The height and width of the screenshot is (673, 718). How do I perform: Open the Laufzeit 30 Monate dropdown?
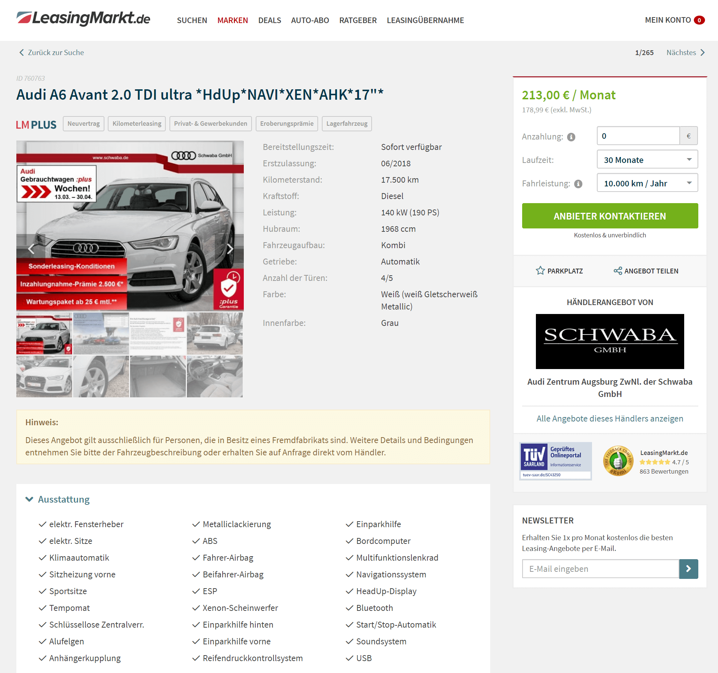click(x=647, y=160)
